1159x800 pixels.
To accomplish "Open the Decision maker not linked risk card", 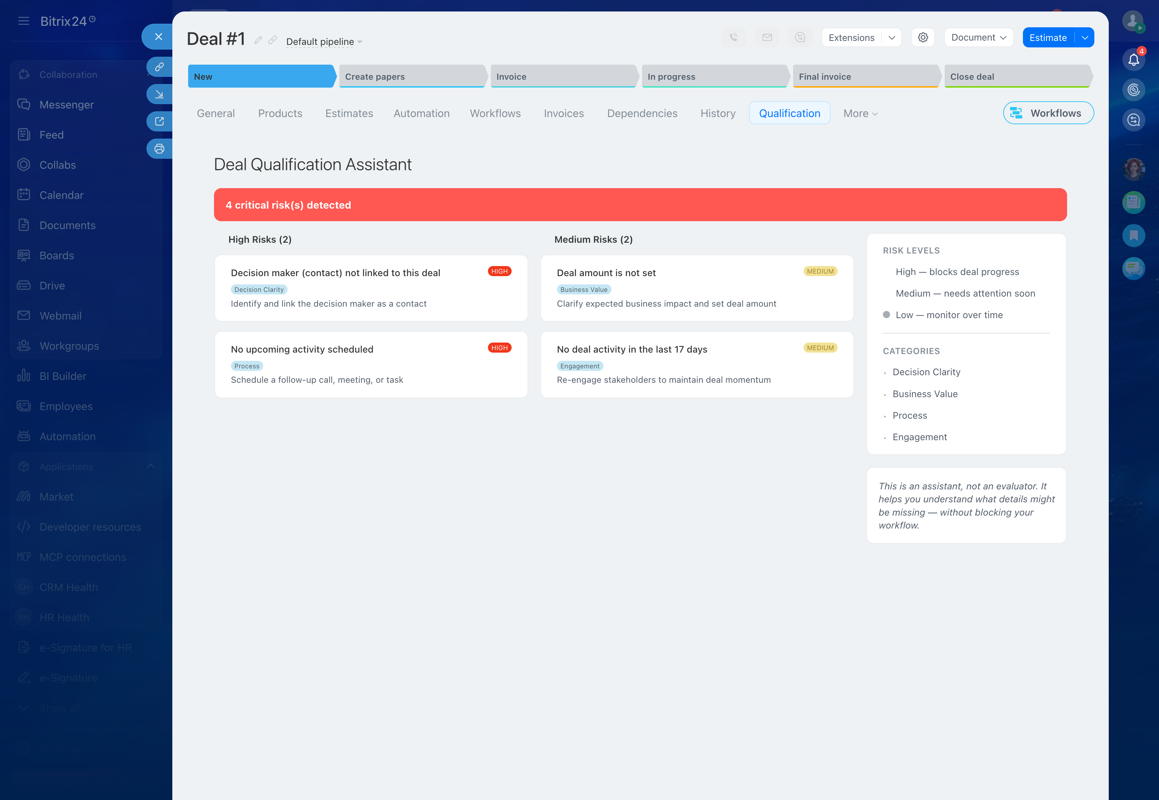I will click(x=371, y=288).
